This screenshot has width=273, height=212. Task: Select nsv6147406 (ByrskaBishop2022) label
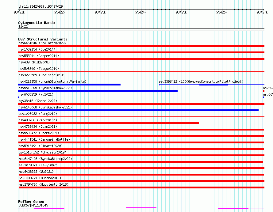(45, 159)
